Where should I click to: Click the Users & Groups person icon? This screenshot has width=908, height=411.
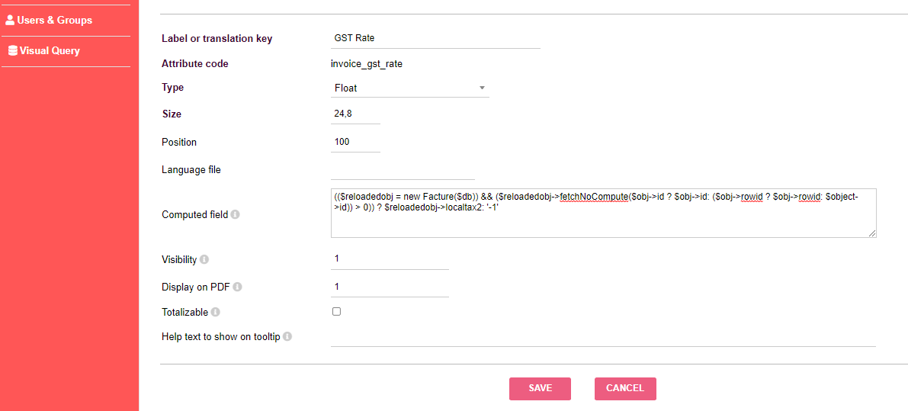tap(10, 21)
